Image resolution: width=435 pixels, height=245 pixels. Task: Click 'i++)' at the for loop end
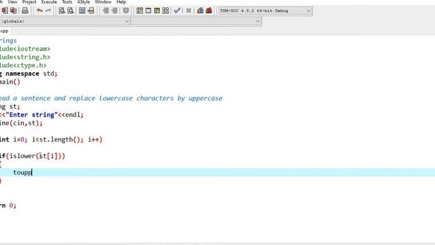(95, 140)
